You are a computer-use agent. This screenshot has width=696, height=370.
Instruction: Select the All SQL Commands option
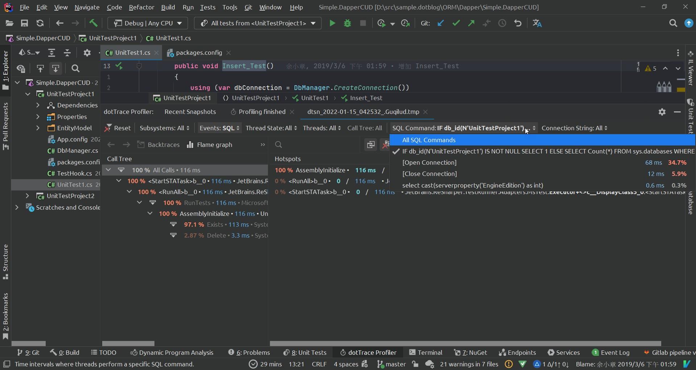click(x=542, y=140)
